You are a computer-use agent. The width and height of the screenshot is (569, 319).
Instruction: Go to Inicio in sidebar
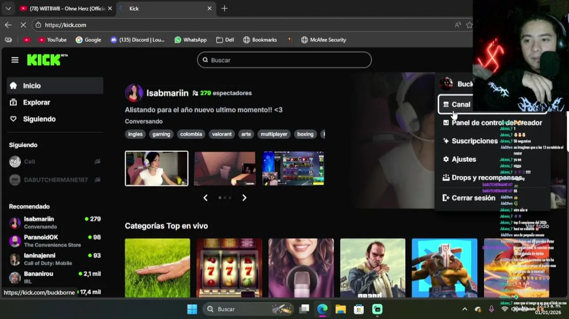click(55, 86)
